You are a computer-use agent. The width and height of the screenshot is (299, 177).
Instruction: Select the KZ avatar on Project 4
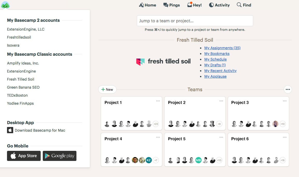point(149,160)
